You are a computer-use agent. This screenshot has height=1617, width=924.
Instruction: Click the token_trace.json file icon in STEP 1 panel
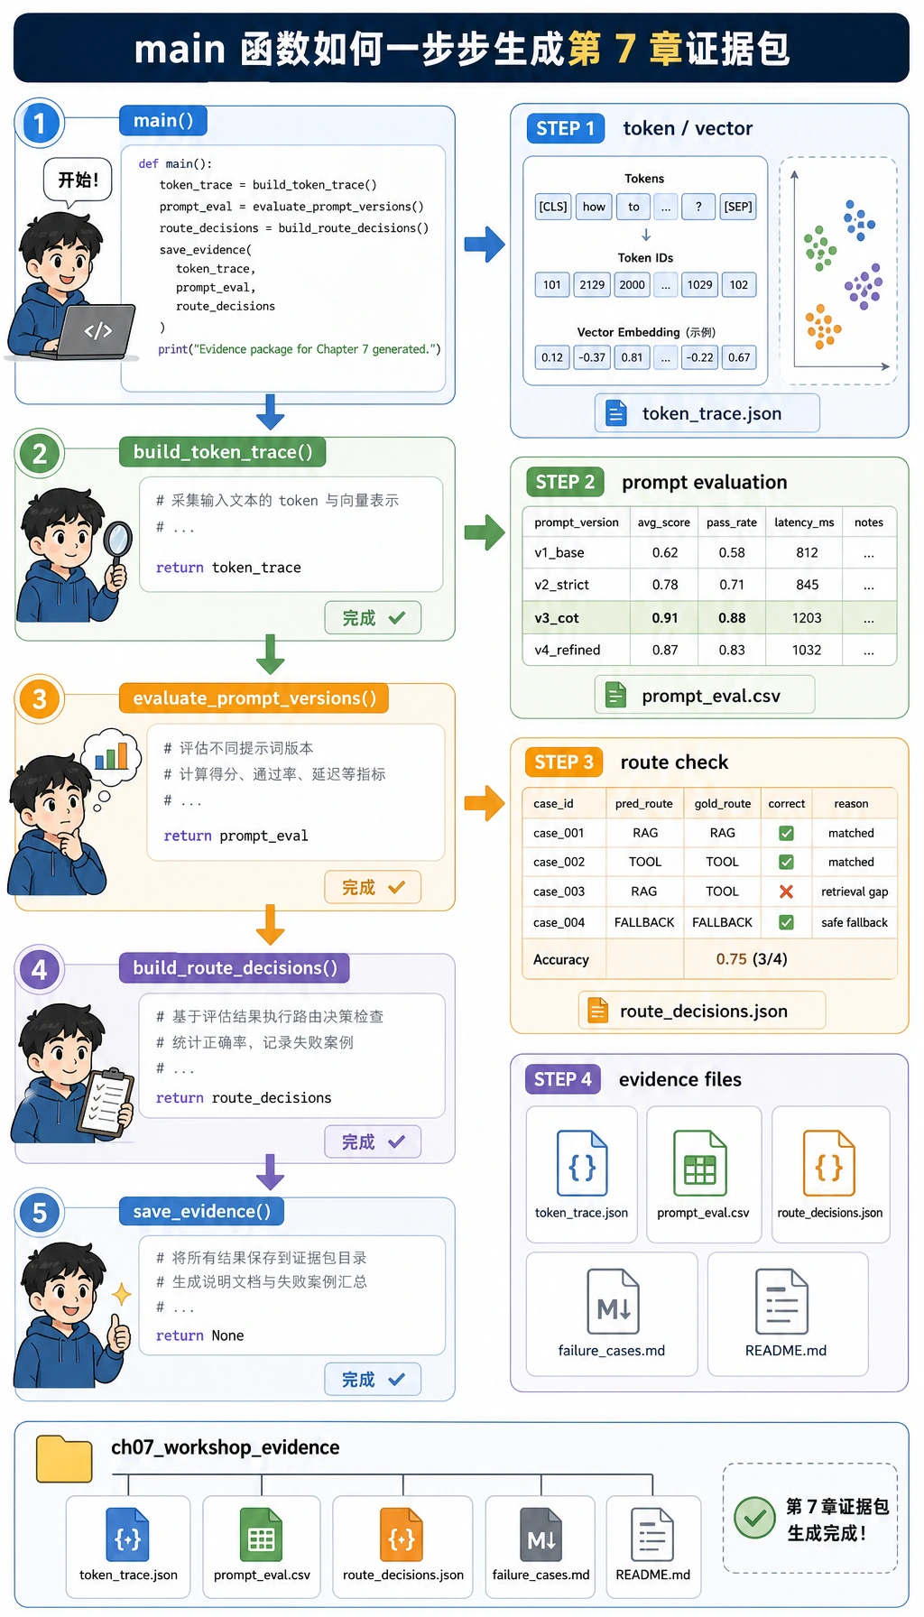615,413
